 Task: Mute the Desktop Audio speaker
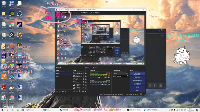(x=105, y=77)
